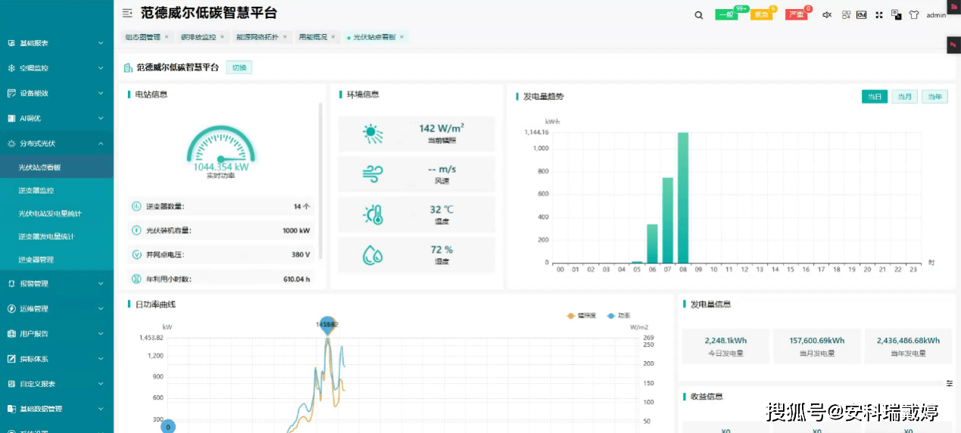This screenshot has height=433, width=961.
Task: Open the admin user menu
Action: 936,15
